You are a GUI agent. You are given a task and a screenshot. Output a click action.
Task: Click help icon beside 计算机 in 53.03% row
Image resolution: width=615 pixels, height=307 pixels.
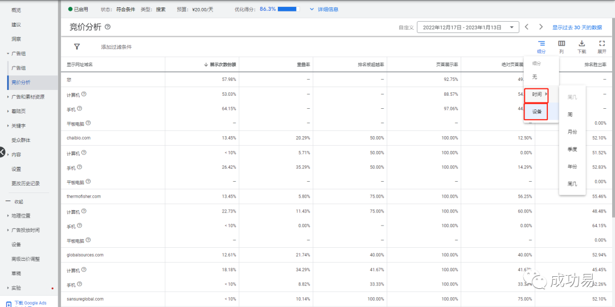(84, 94)
